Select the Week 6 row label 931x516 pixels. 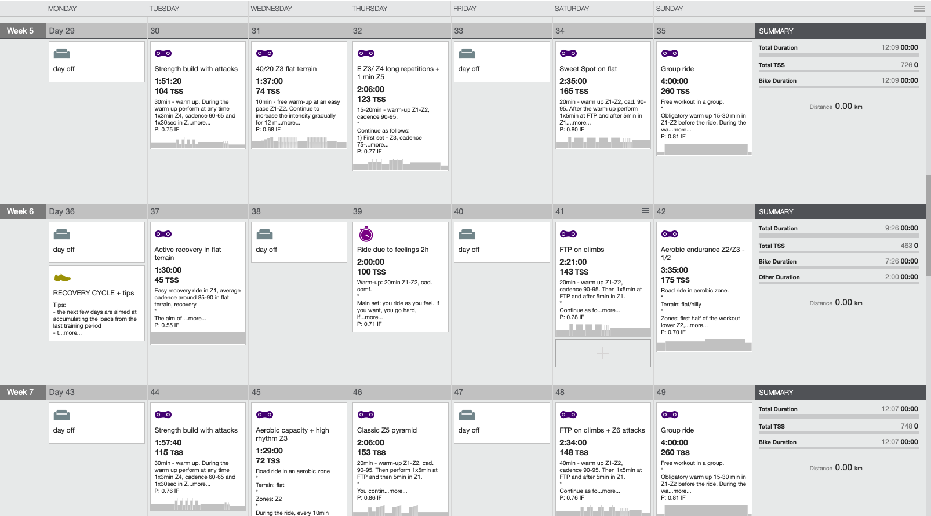23,211
